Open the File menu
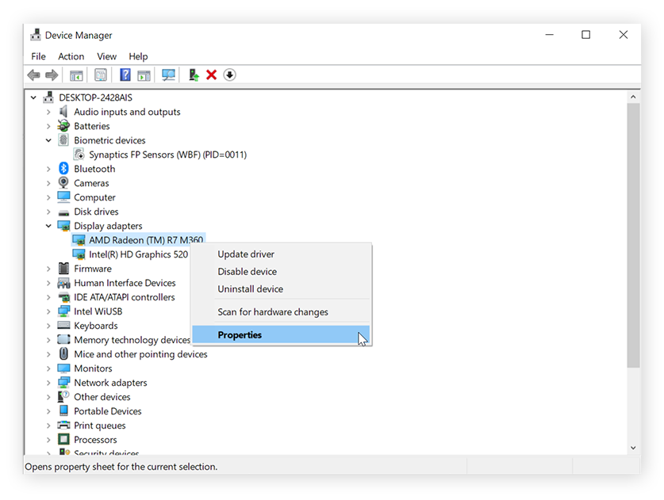 click(x=39, y=56)
